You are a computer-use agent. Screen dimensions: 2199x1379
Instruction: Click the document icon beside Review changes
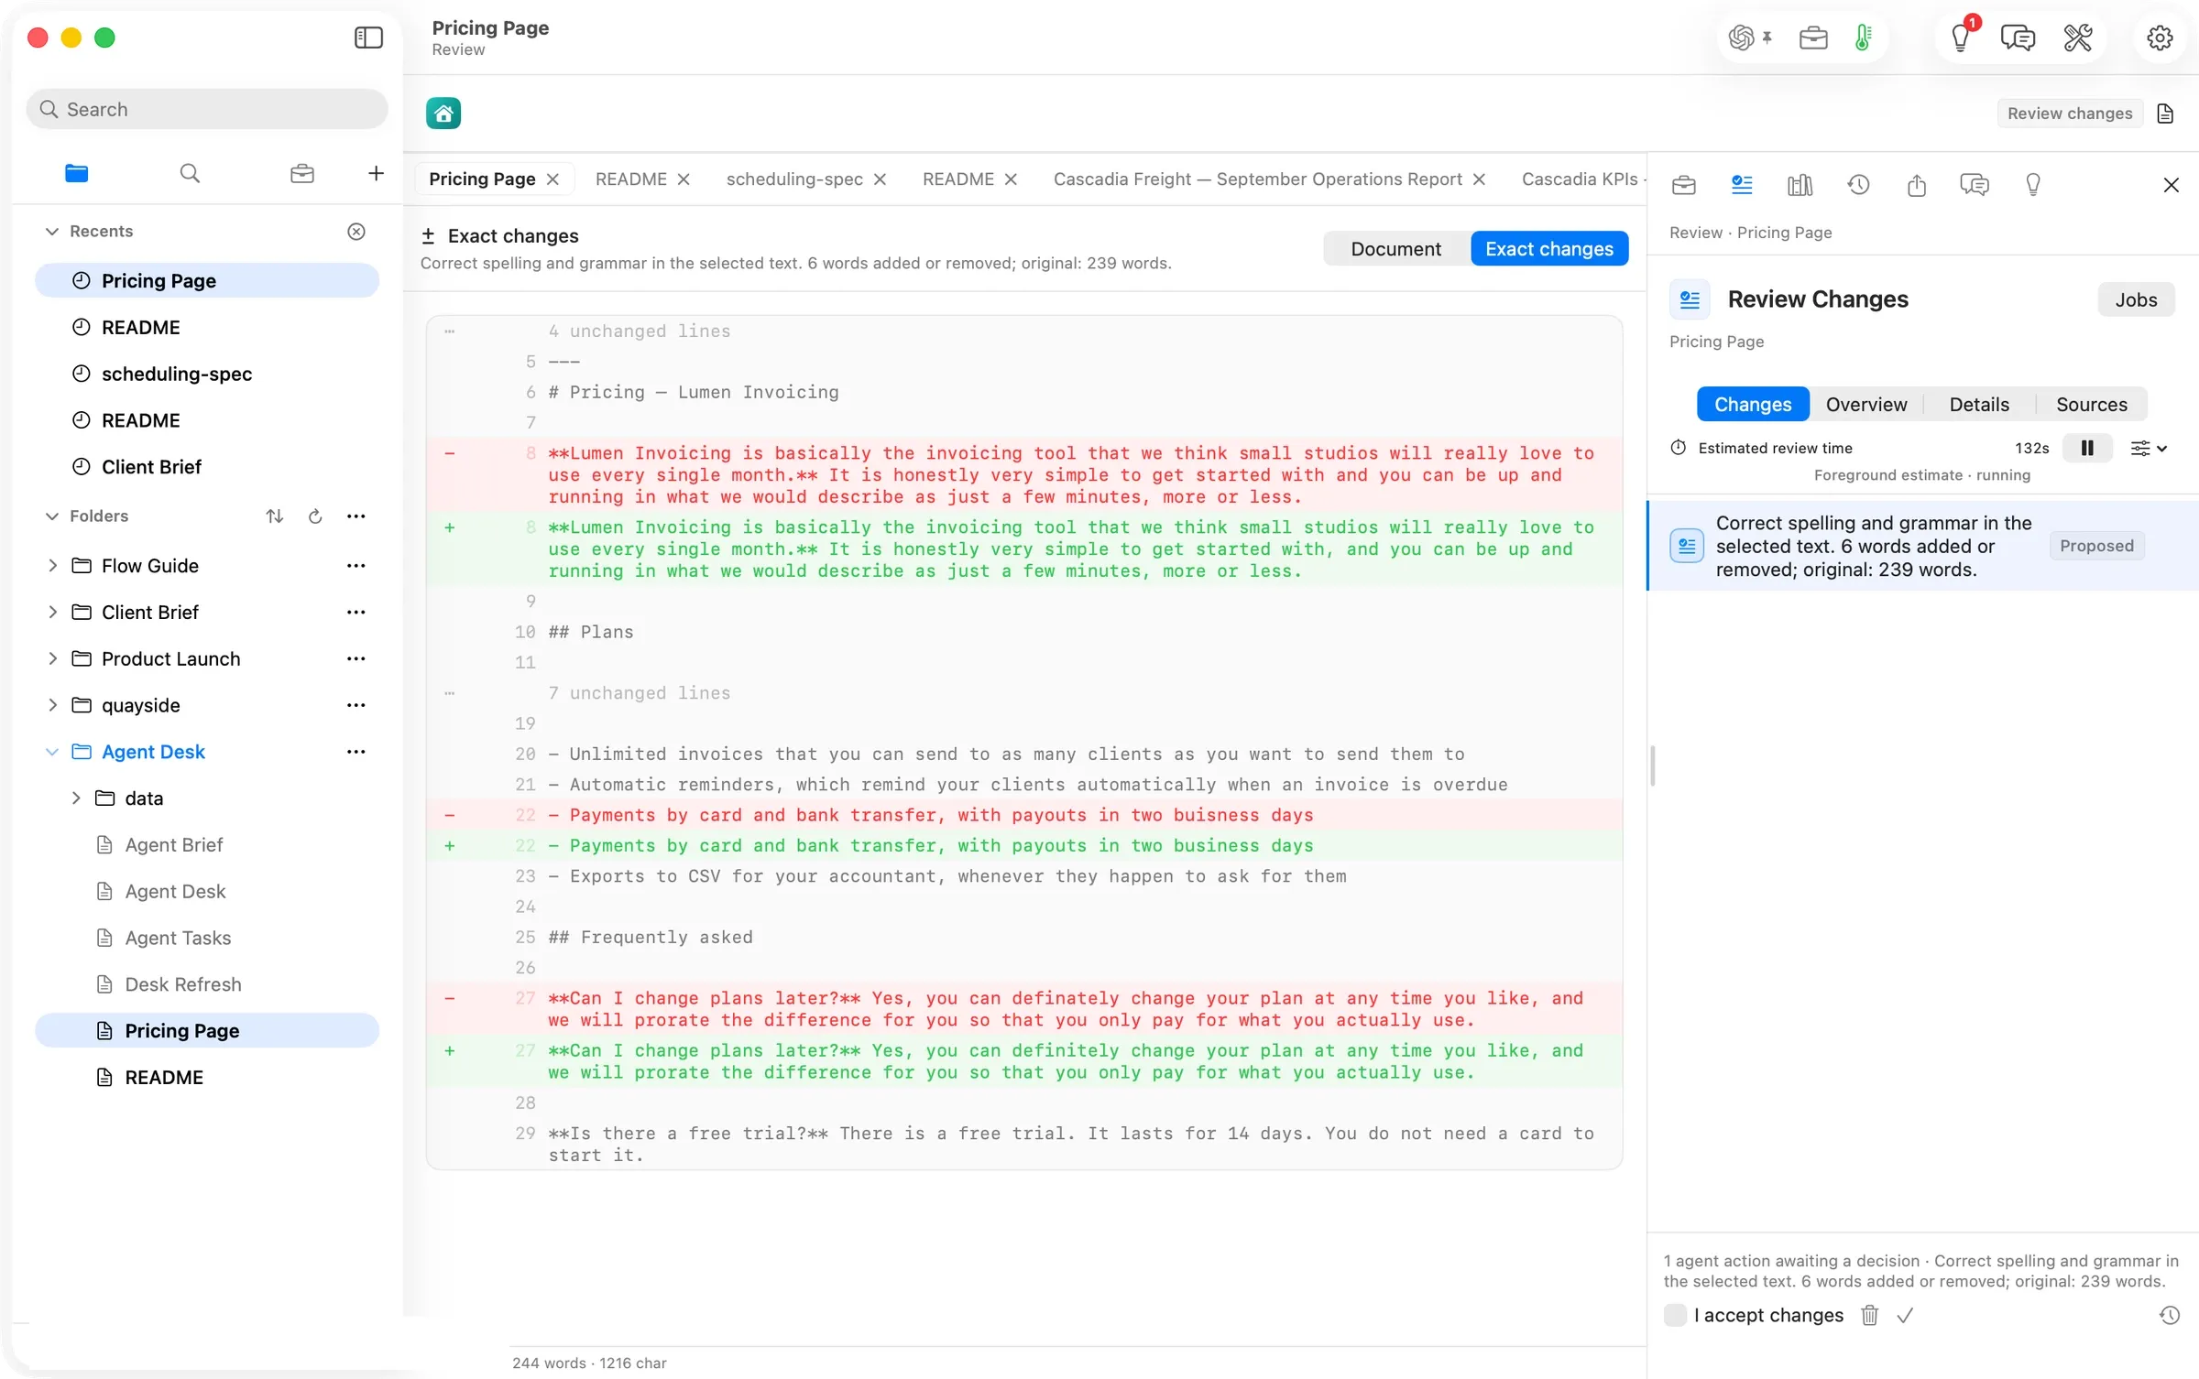click(x=2165, y=113)
